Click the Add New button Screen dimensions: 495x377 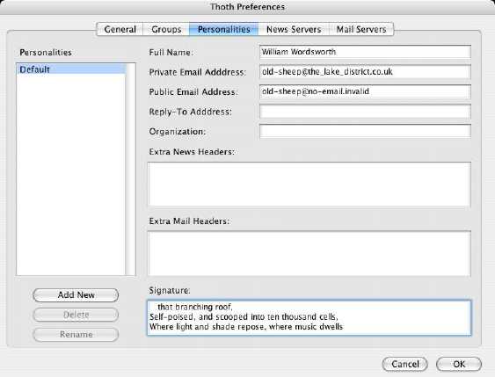click(76, 295)
